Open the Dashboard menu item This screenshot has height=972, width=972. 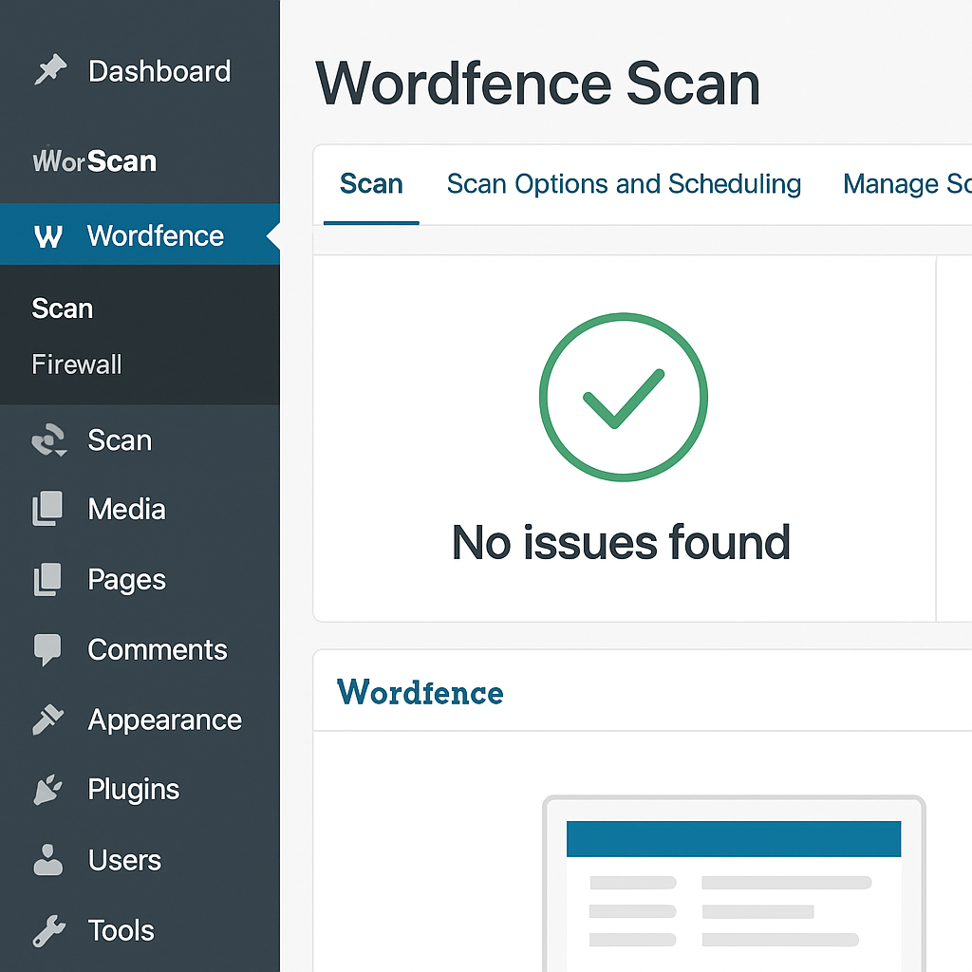(159, 71)
